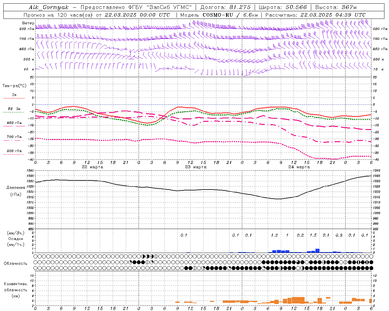Click the Рассчитано: 22.03.2025 04:39 UTC timestamp

coord(315,15)
